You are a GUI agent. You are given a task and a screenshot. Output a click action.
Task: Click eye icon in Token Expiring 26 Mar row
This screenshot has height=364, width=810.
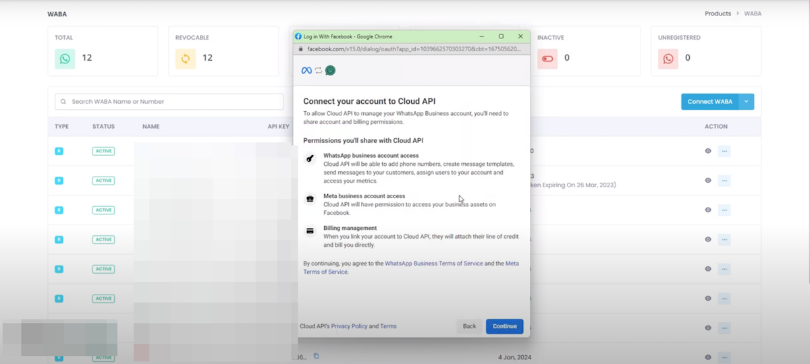point(708,180)
